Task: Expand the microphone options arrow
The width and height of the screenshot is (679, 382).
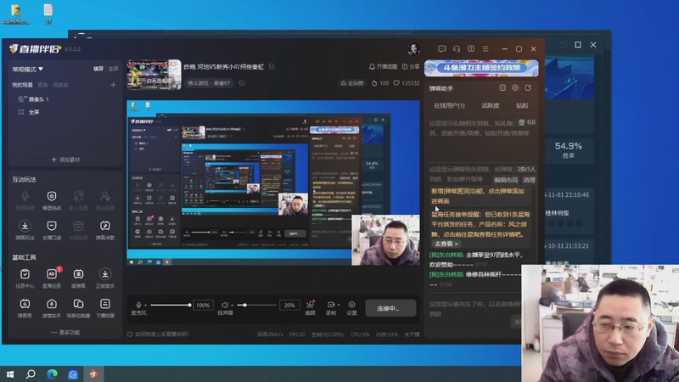Action: pos(145,306)
